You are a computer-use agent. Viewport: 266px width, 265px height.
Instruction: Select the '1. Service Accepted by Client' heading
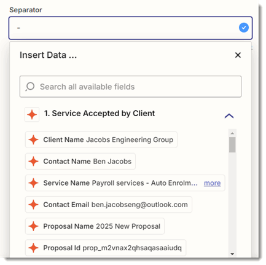100,113
